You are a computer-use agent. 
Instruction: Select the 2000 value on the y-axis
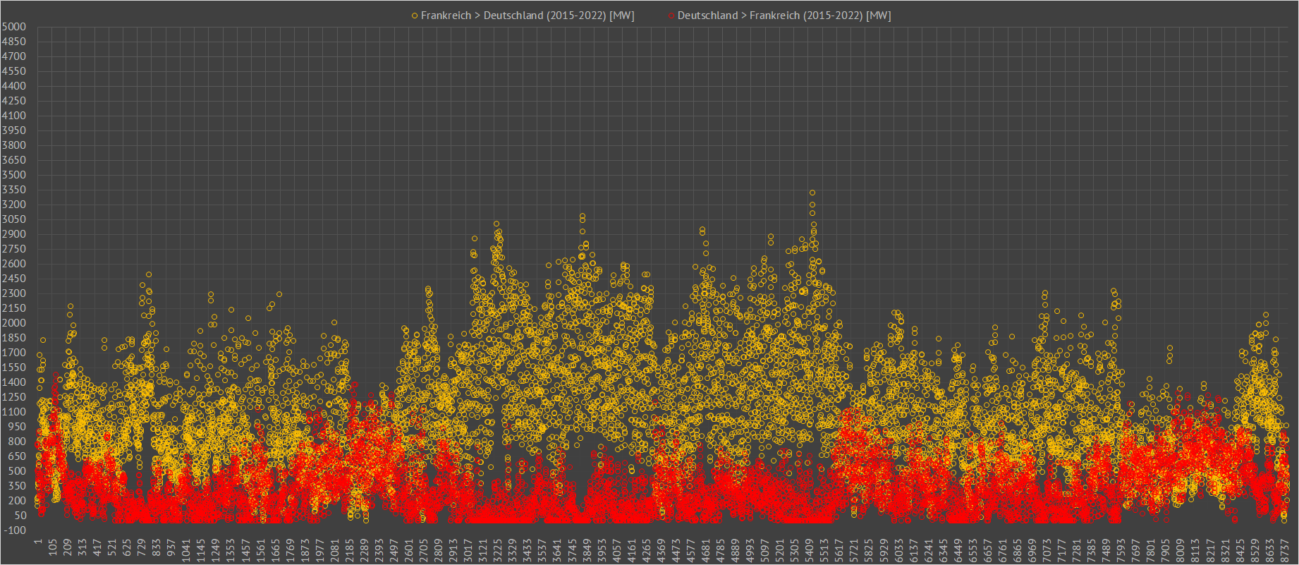point(14,323)
